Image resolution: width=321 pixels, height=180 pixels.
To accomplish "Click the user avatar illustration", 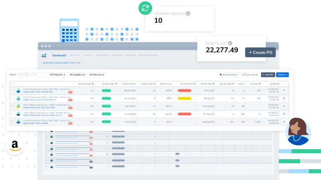I will (298, 131).
